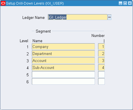Click the empty level 5 segment name field
The height and width of the screenshot is (110, 133).
[63, 74]
